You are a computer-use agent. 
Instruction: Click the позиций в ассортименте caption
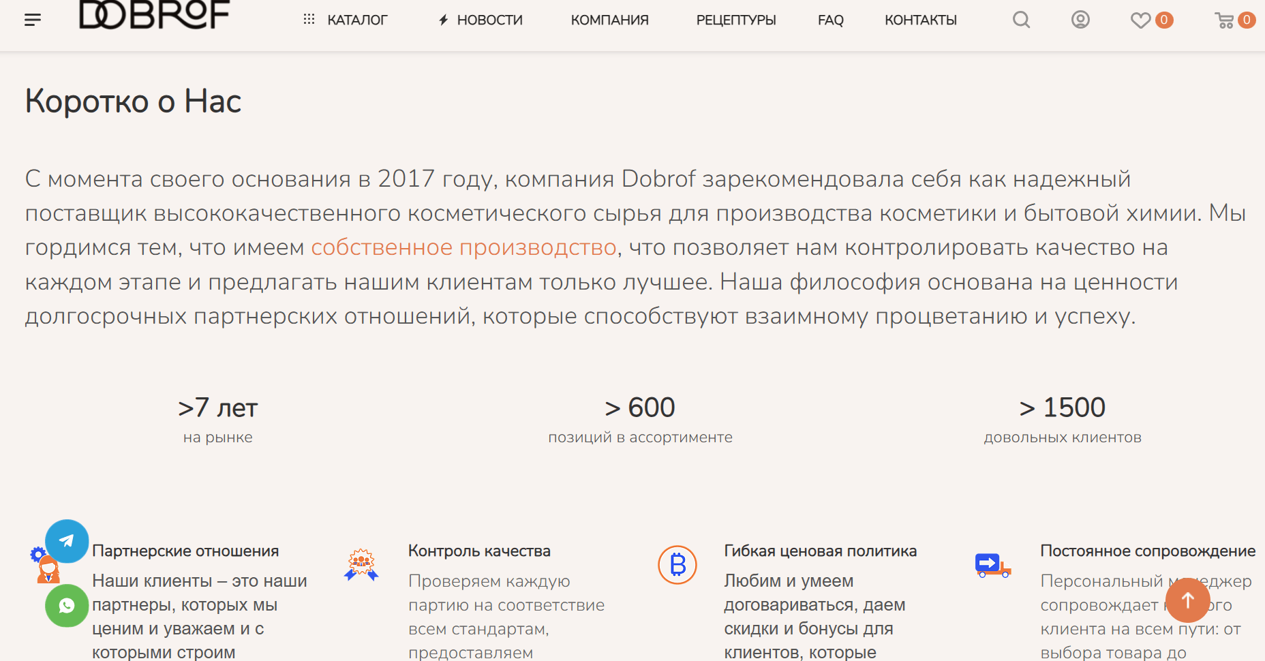(x=641, y=437)
